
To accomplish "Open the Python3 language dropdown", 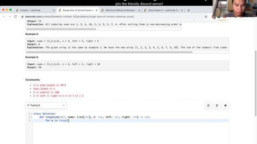I will (x=46, y=105).
